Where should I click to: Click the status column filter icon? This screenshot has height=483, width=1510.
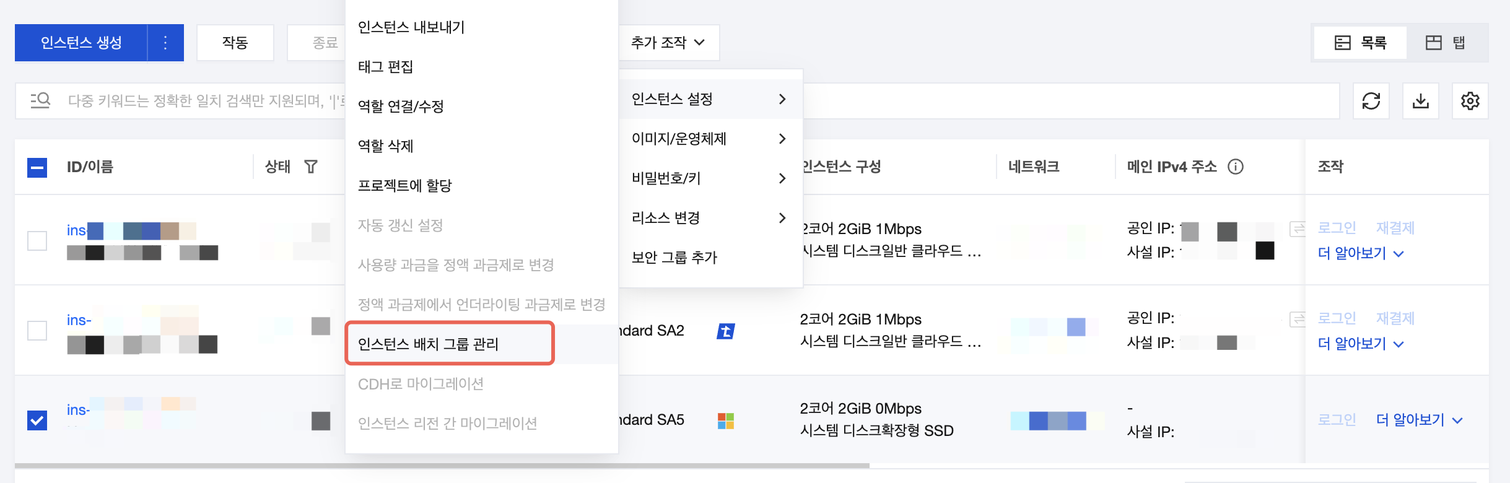tap(311, 167)
